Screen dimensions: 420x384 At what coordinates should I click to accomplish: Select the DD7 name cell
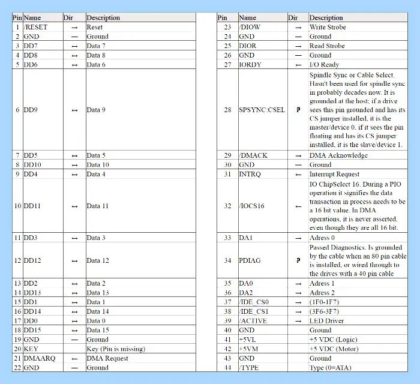coord(43,46)
